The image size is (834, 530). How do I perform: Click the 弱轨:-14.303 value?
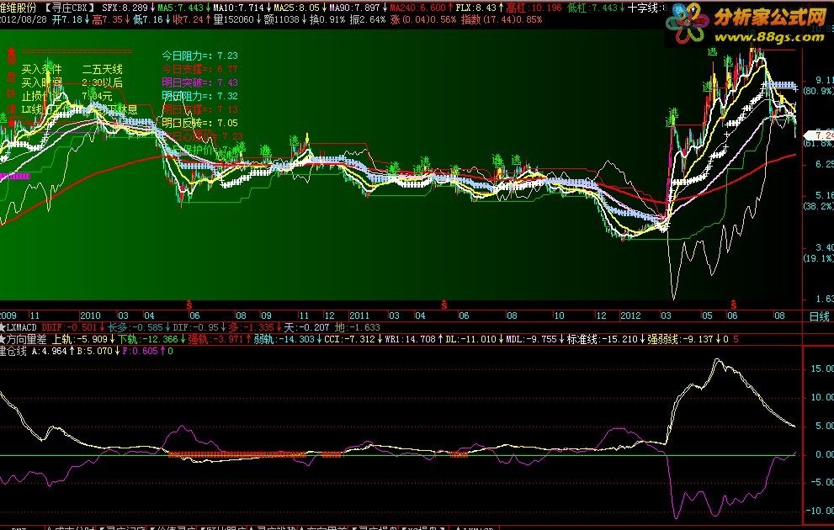[x=284, y=339]
